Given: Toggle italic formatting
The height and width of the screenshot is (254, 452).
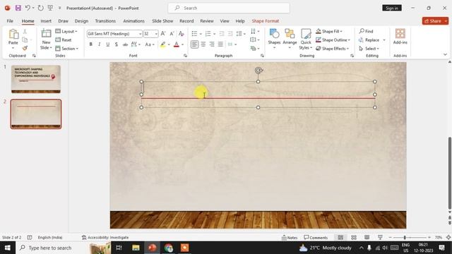Looking at the screenshot, I should click(99, 44).
